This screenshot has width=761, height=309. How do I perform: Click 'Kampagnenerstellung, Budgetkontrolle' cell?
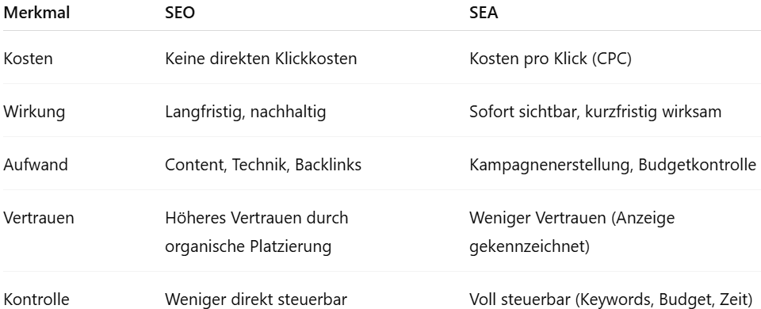point(613,165)
